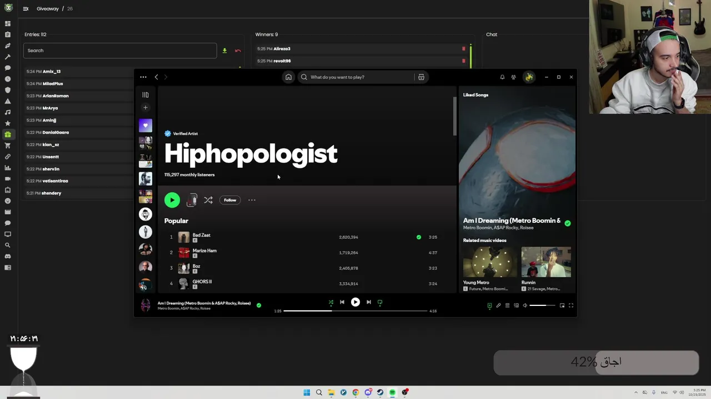Click the green download entries icon
The height and width of the screenshot is (399, 711).
coord(224,50)
